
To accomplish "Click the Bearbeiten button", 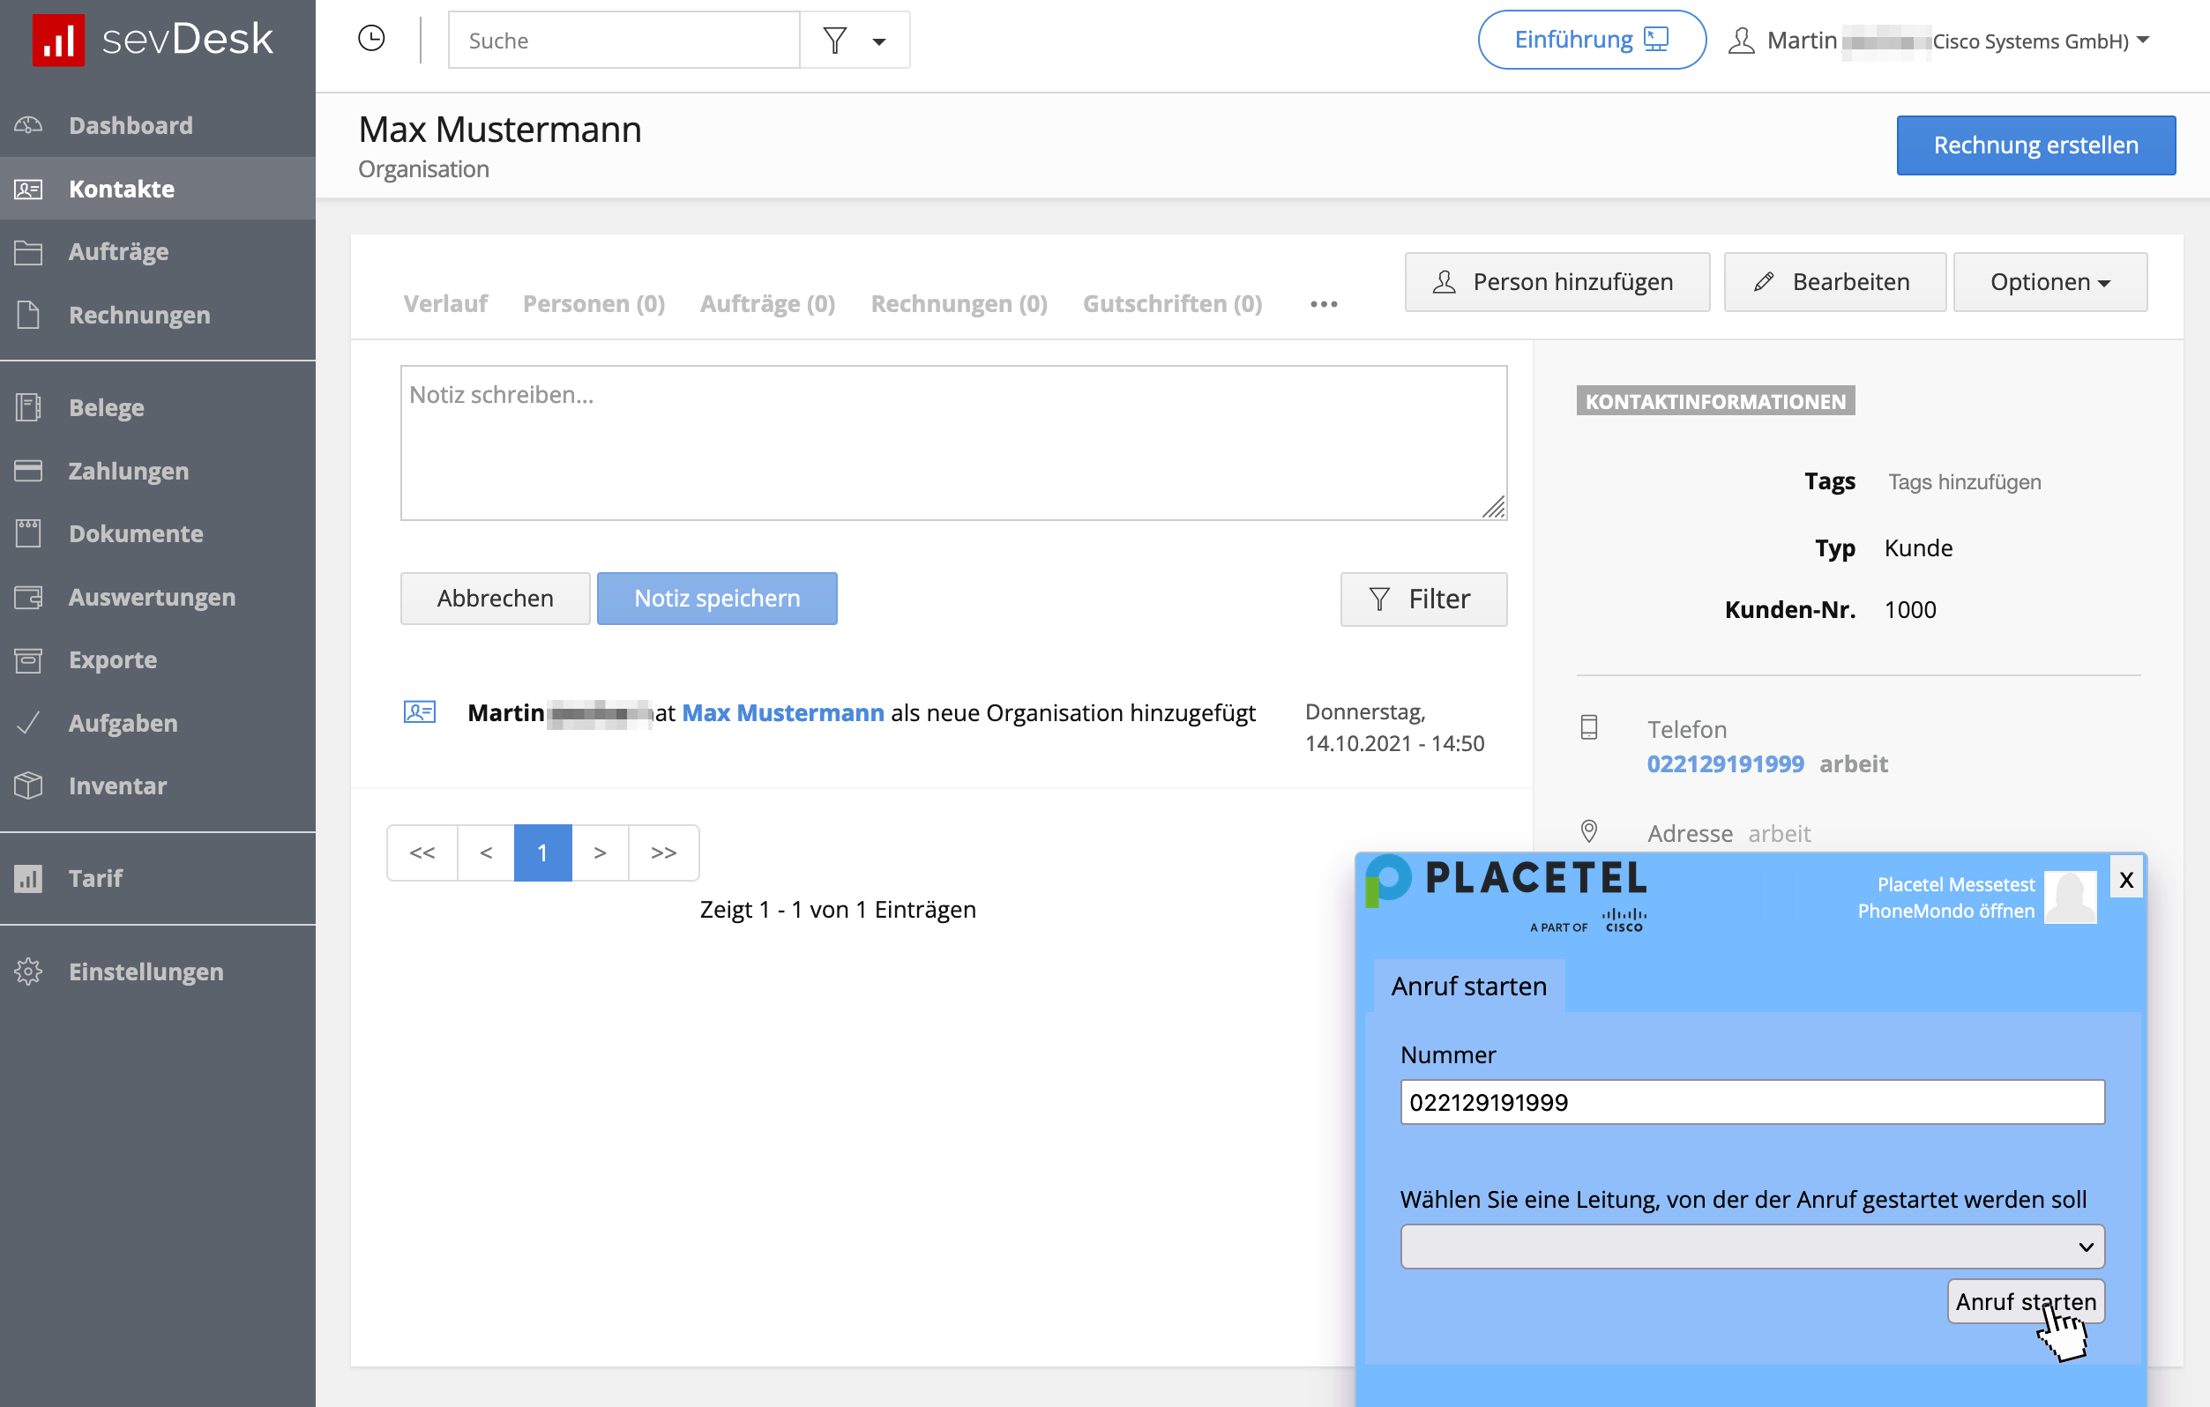I will coord(1834,281).
